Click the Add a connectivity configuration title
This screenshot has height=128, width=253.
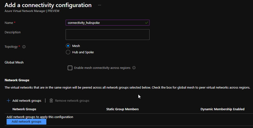point(48,5)
